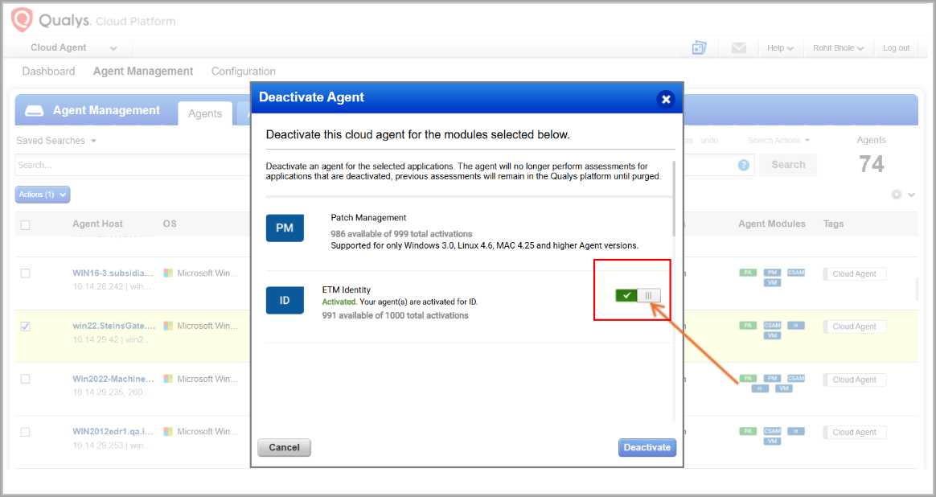This screenshot has width=936, height=497.
Task: Click Windows OS icon in WIN2012edr1 row
Action: pos(168,431)
